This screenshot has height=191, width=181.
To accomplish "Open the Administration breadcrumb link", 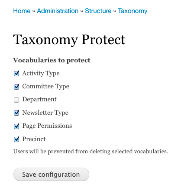I will 58,11.
